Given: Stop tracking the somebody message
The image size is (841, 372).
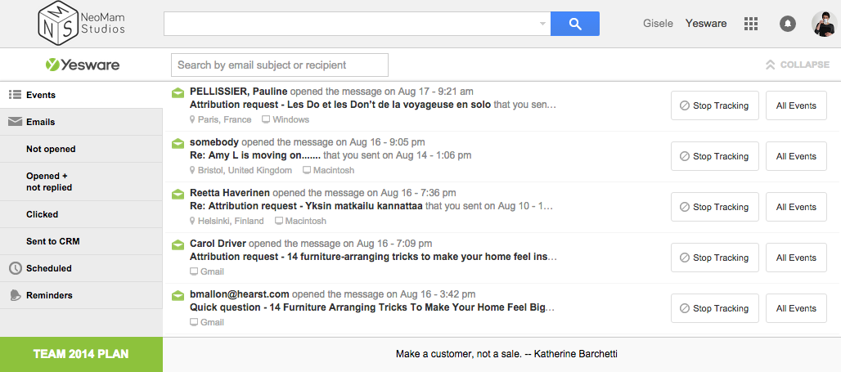Looking at the screenshot, I should pos(714,156).
